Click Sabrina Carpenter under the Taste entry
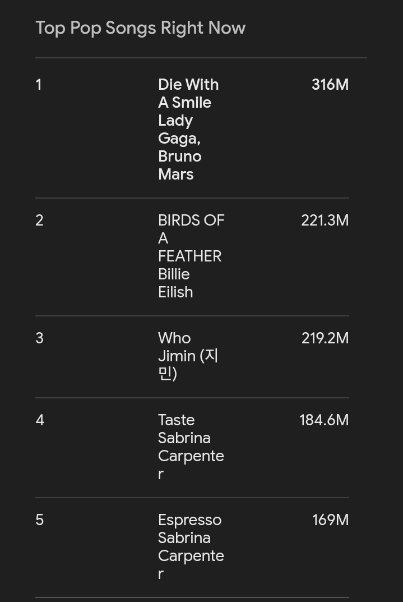 (191, 456)
